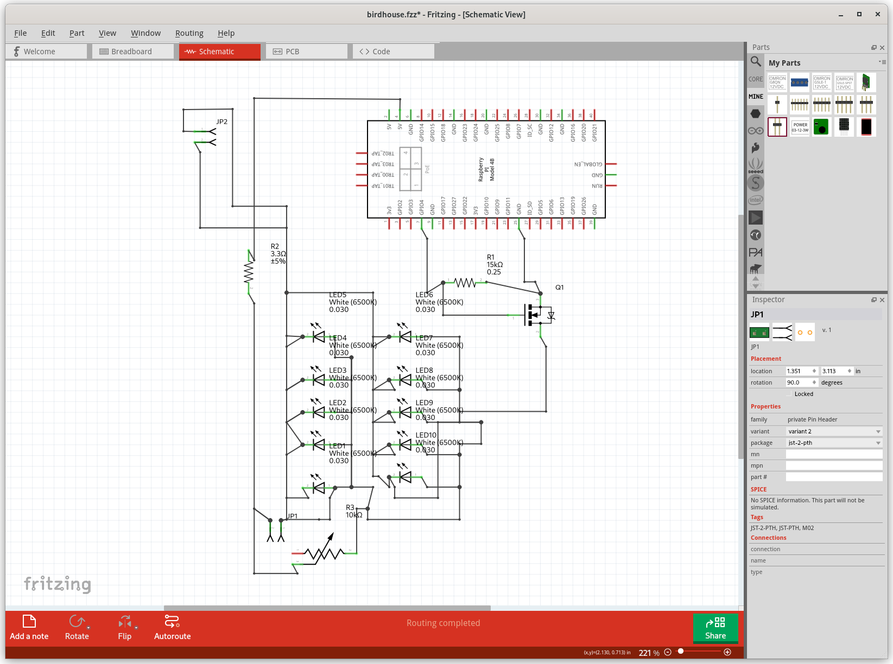Select the OMRON G5LE-SPST relay part
The height and width of the screenshot is (664, 893).
[844, 82]
